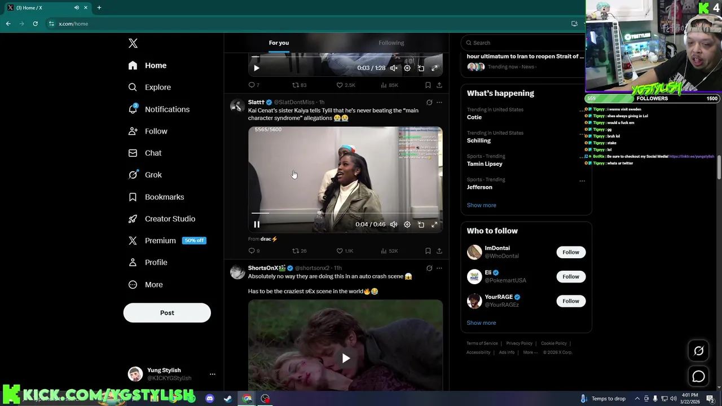Open Creator Studio in the sidebar
The image size is (722, 406).
162,219
